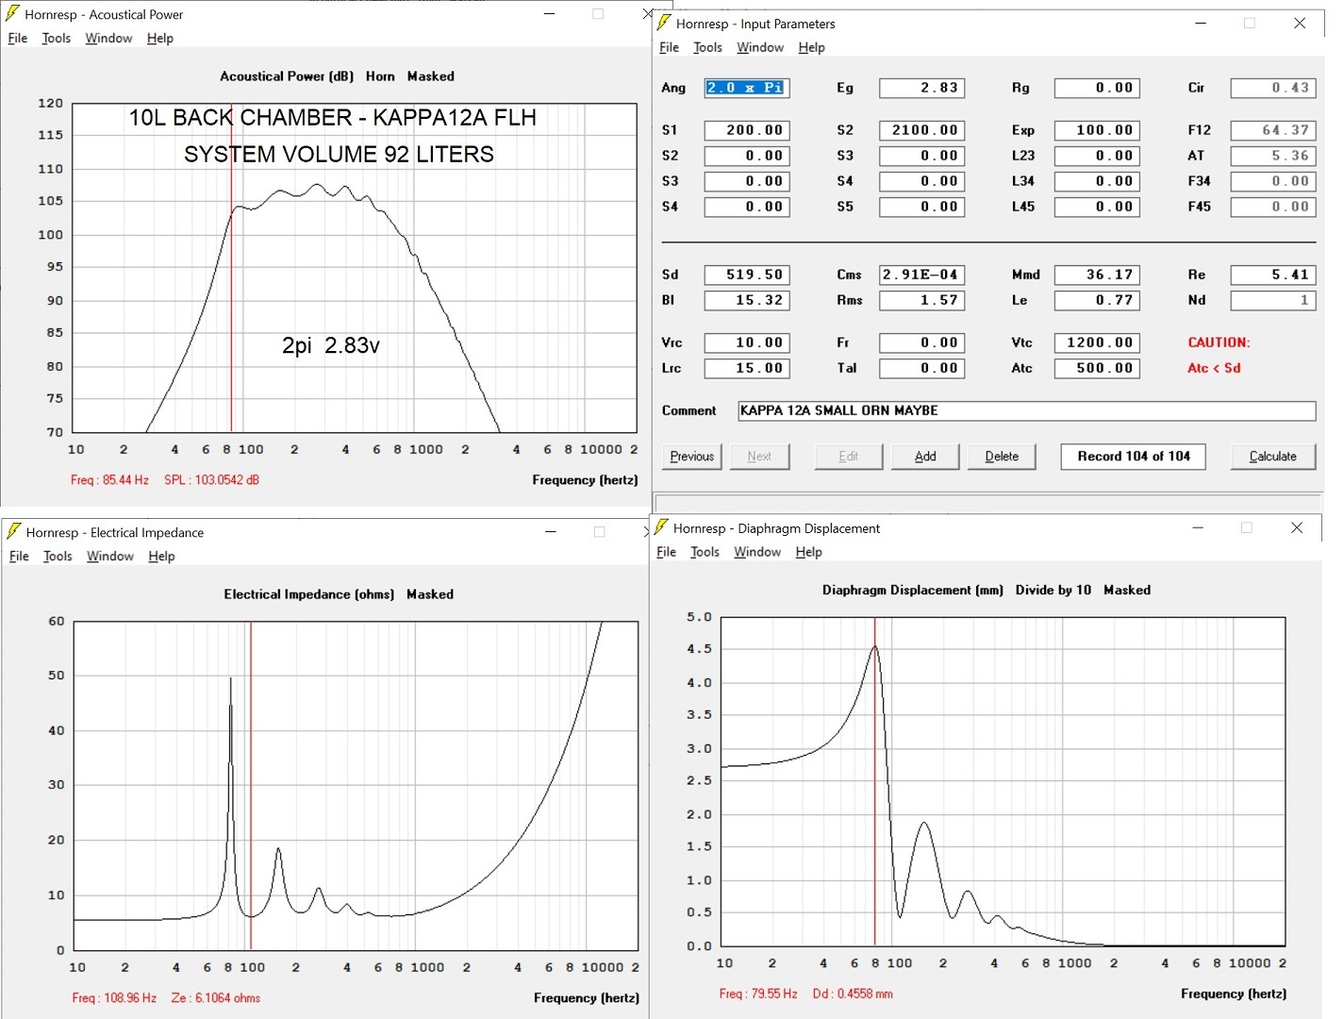Click the Add button
The height and width of the screenshot is (1019, 1344).
(925, 457)
